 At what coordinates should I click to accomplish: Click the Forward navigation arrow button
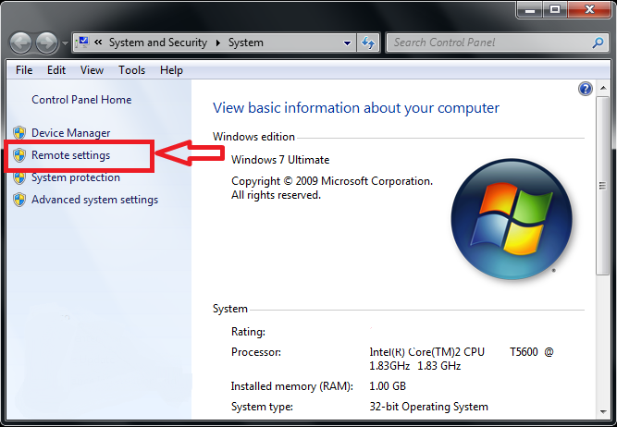[47, 43]
